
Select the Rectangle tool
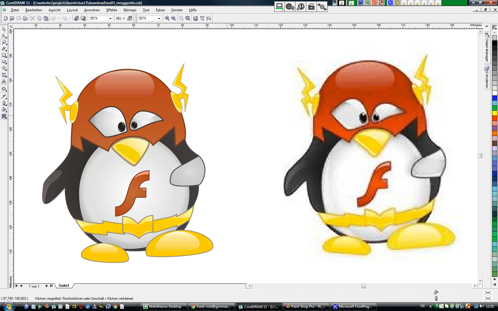[x=4, y=55]
